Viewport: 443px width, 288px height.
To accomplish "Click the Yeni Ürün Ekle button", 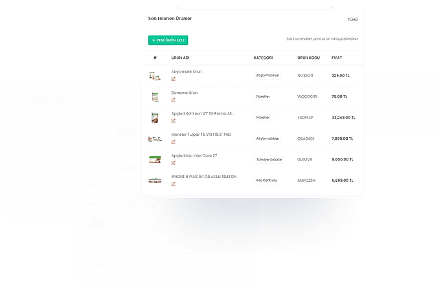I will point(168,40).
